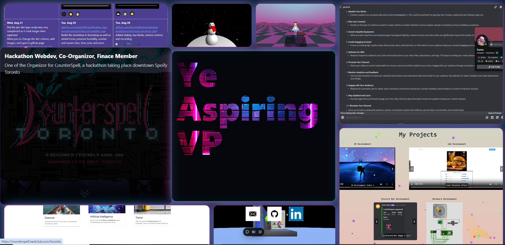
Task: Open workshops.hackclub.com/weather_app link
Action: click(83, 31)
